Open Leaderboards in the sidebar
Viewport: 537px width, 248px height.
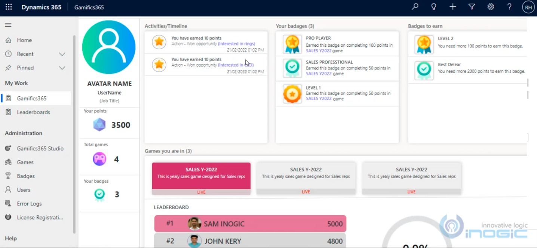click(x=36, y=112)
